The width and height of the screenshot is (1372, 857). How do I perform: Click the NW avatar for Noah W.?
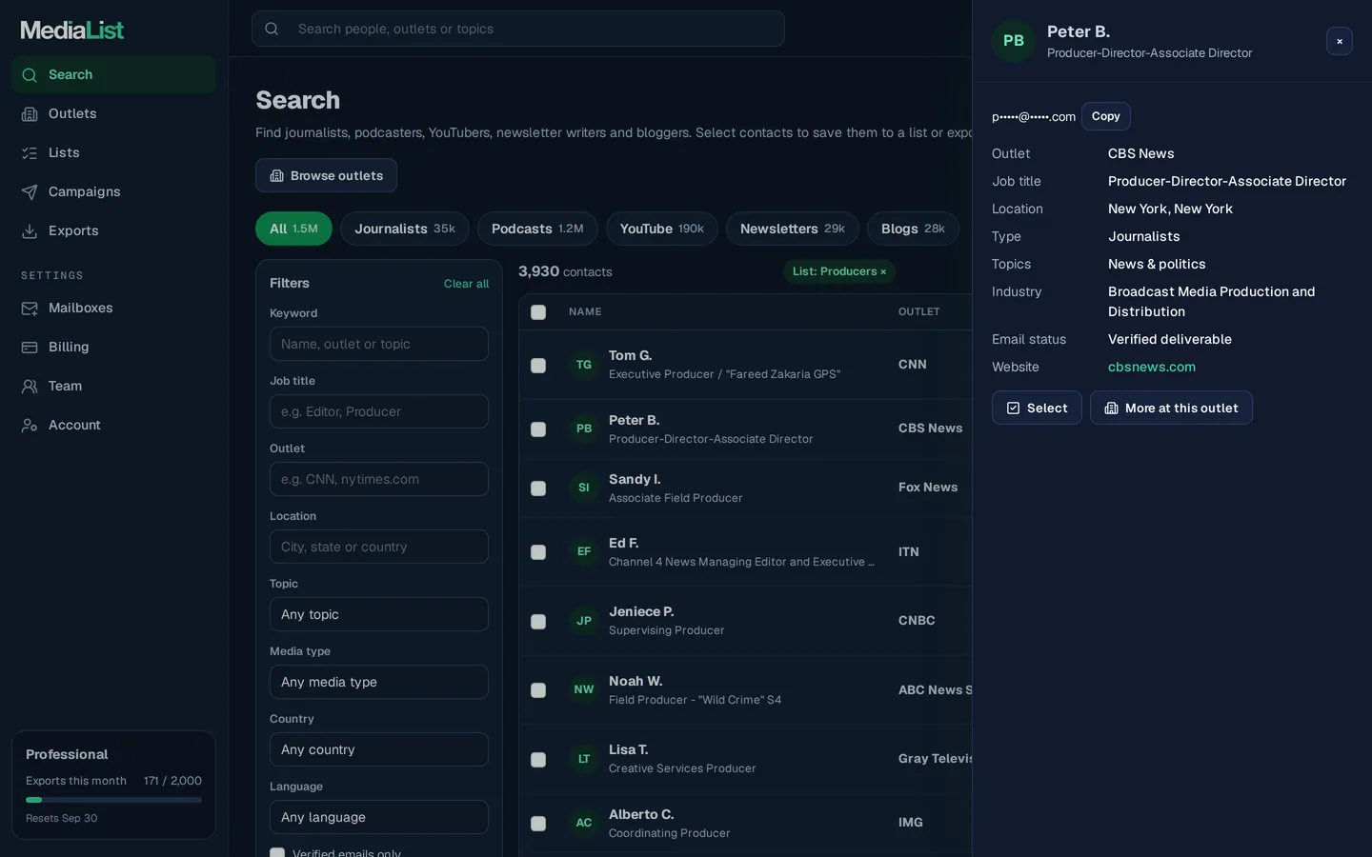tap(584, 689)
